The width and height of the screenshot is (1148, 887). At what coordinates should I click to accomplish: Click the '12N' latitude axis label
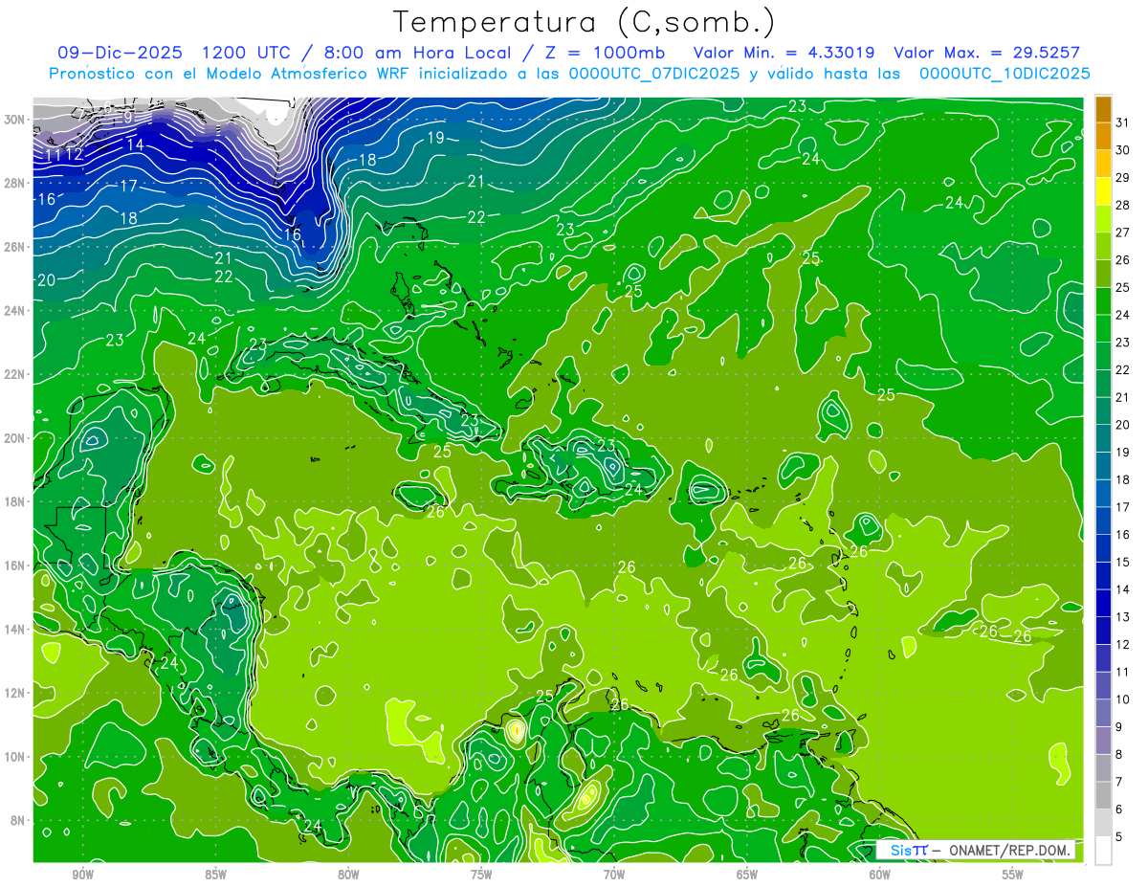[14, 693]
